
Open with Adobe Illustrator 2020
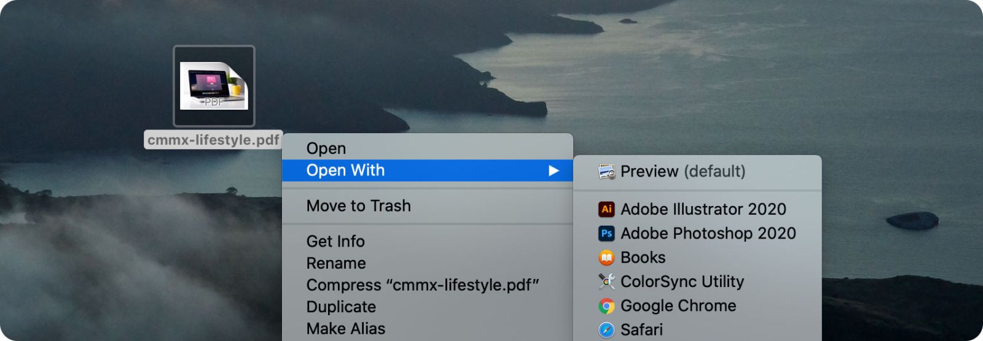pyautogui.click(x=697, y=209)
